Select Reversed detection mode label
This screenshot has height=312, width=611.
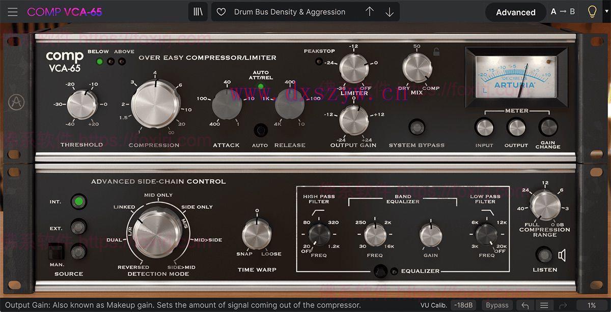tap(133, 267)
